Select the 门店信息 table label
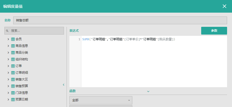Screen dimensions: 232x107 (22, 93)
